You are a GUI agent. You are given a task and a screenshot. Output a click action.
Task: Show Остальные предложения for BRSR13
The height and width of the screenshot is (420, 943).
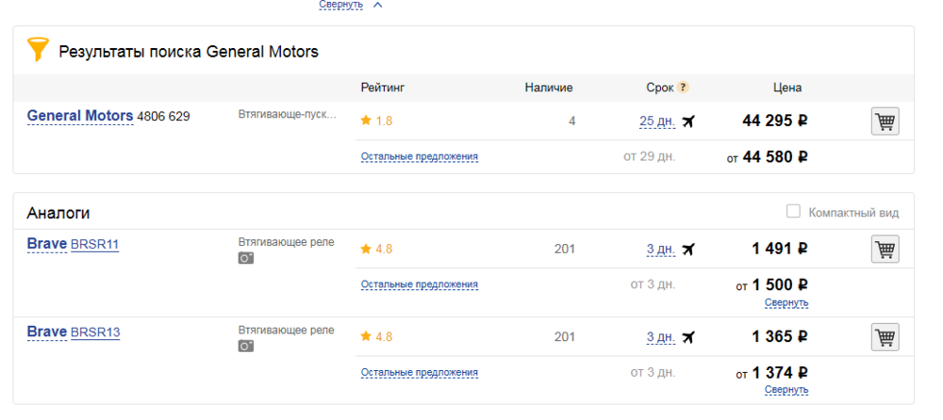pyautogui.click(x=420, y=373)
